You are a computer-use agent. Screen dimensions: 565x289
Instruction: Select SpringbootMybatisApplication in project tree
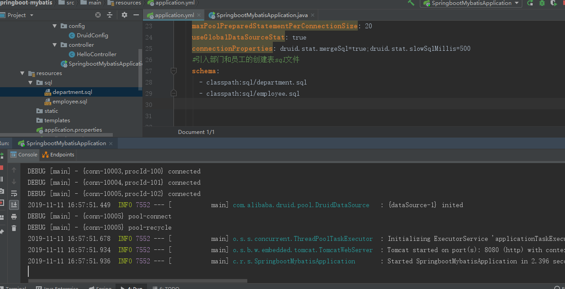tap(102, 64)
